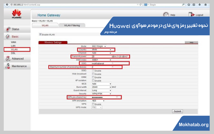Reload the page with the refresh icon
Image resolution: width=214 pixels, height=134 pixels.
(x=141, y=5)
